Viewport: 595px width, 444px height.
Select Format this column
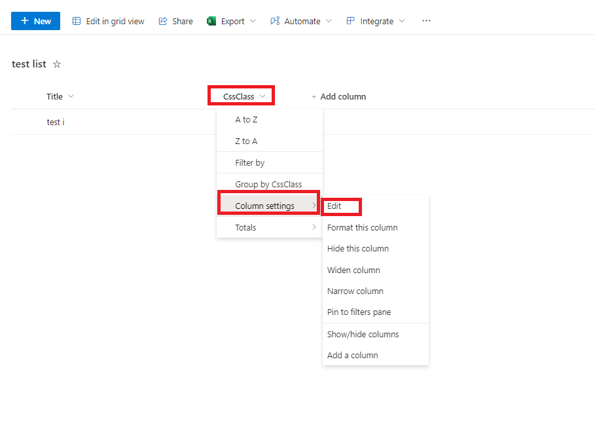pyautogui.click(x=376, y=228)
